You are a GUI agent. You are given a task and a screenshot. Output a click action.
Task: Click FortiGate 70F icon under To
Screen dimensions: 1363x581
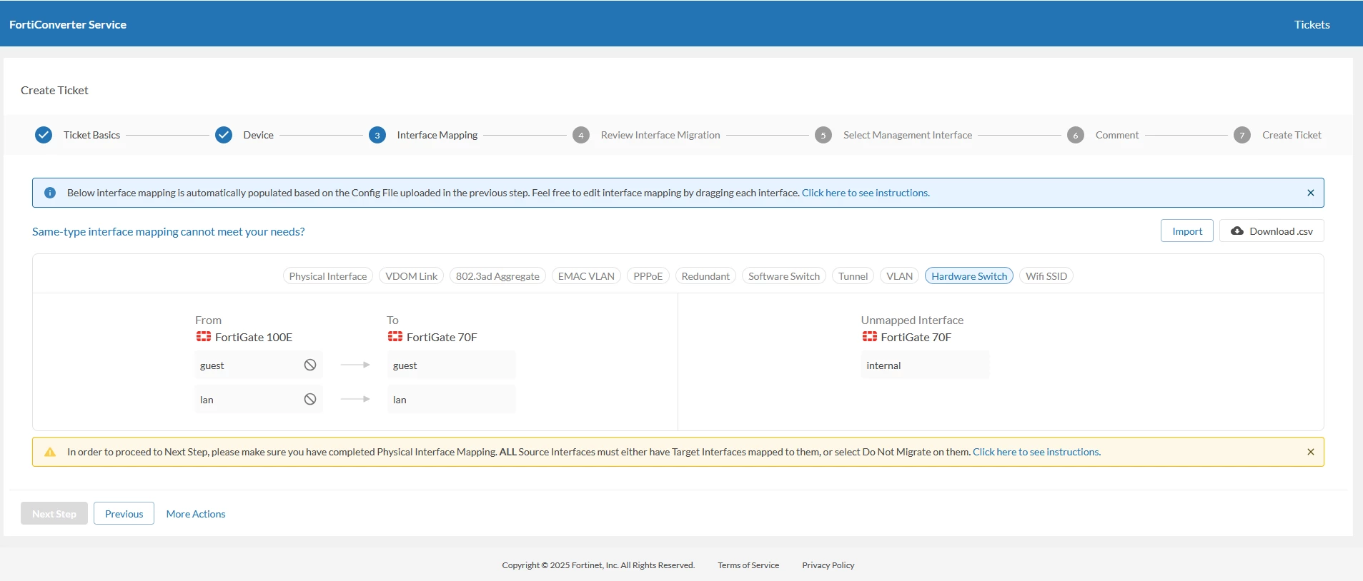point(395,336)
